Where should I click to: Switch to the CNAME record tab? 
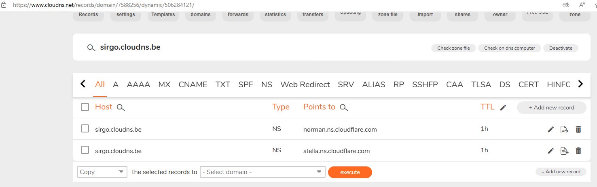pyautogui.click(x=193, y=84)
